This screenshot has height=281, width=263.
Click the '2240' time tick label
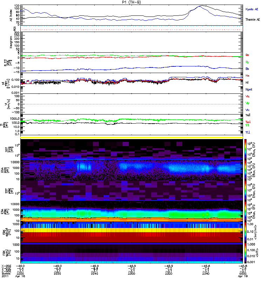point(94,274)
